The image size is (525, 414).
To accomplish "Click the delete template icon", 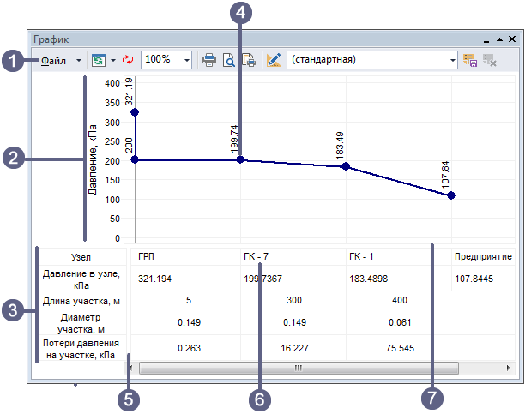I will click(491, 60).
